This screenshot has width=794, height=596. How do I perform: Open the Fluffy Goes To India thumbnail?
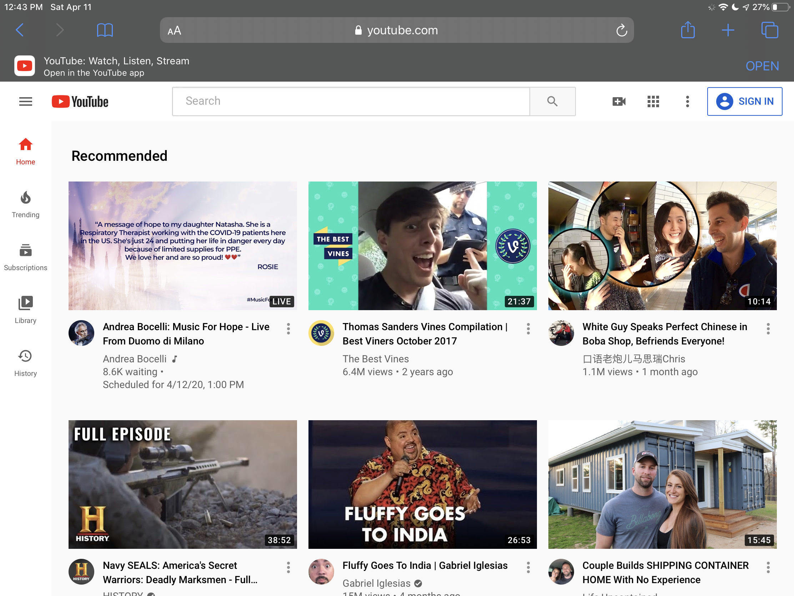pyautogui.click(x=422, y=484)
